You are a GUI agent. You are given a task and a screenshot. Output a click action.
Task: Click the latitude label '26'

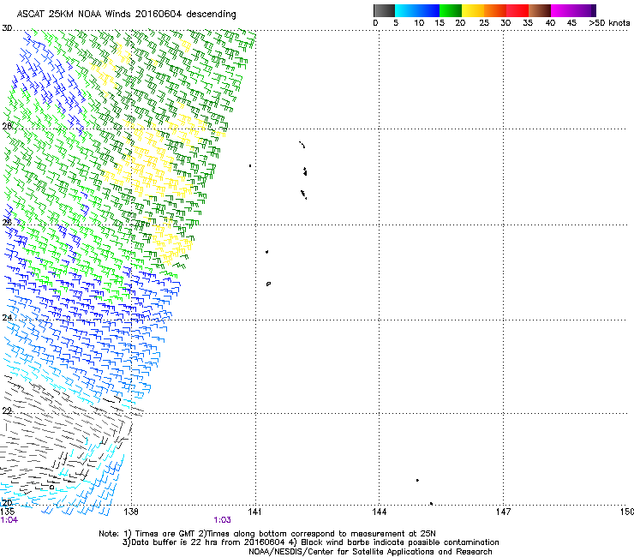click(7, 222)
